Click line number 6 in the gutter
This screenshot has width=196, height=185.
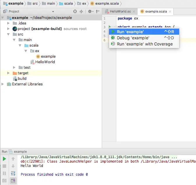coord(104,40)
